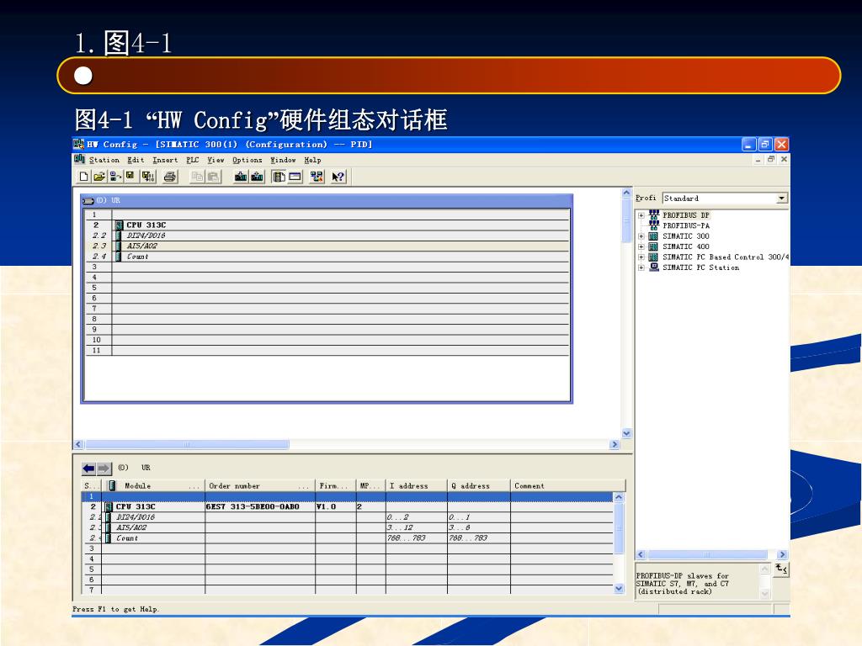Click the PROFIBUS-PA icon in the catalog
This screenshot has height=646, width=862.
pos(653,225)
